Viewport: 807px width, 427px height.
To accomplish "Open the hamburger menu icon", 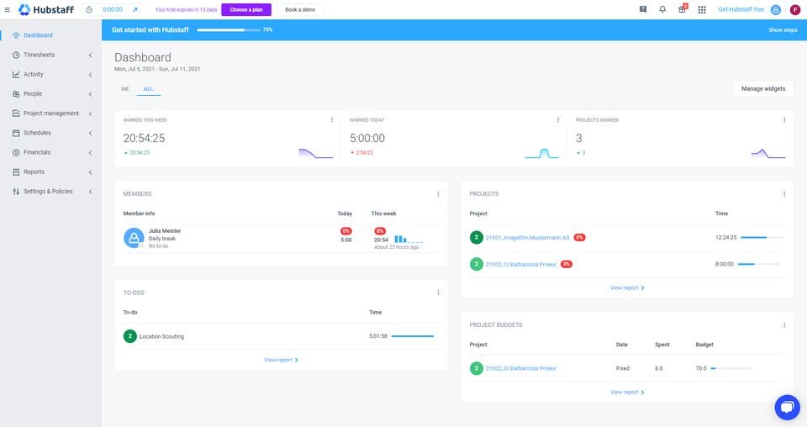I will pyautogui.click(x=8, y=9).
